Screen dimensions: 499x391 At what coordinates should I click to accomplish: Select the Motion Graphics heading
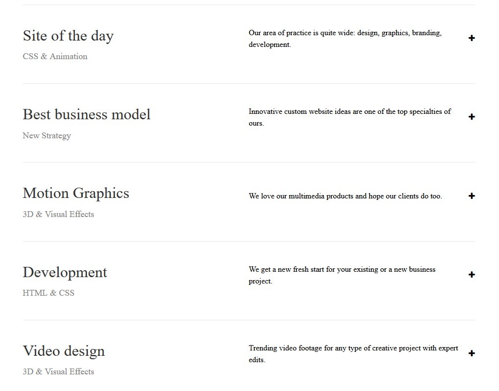76,193
